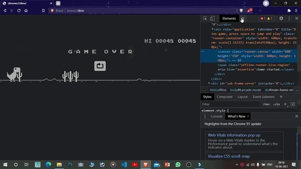The height and width of the screenshot is (169, 301).
Task: Open Brave Shields icon in address bar
Action: tap(241, 10)
